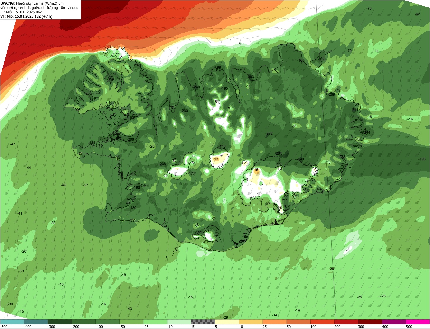Click the ocean value '-33'
The height and width of the screenshot is (329, 430).
click(21, 271)
